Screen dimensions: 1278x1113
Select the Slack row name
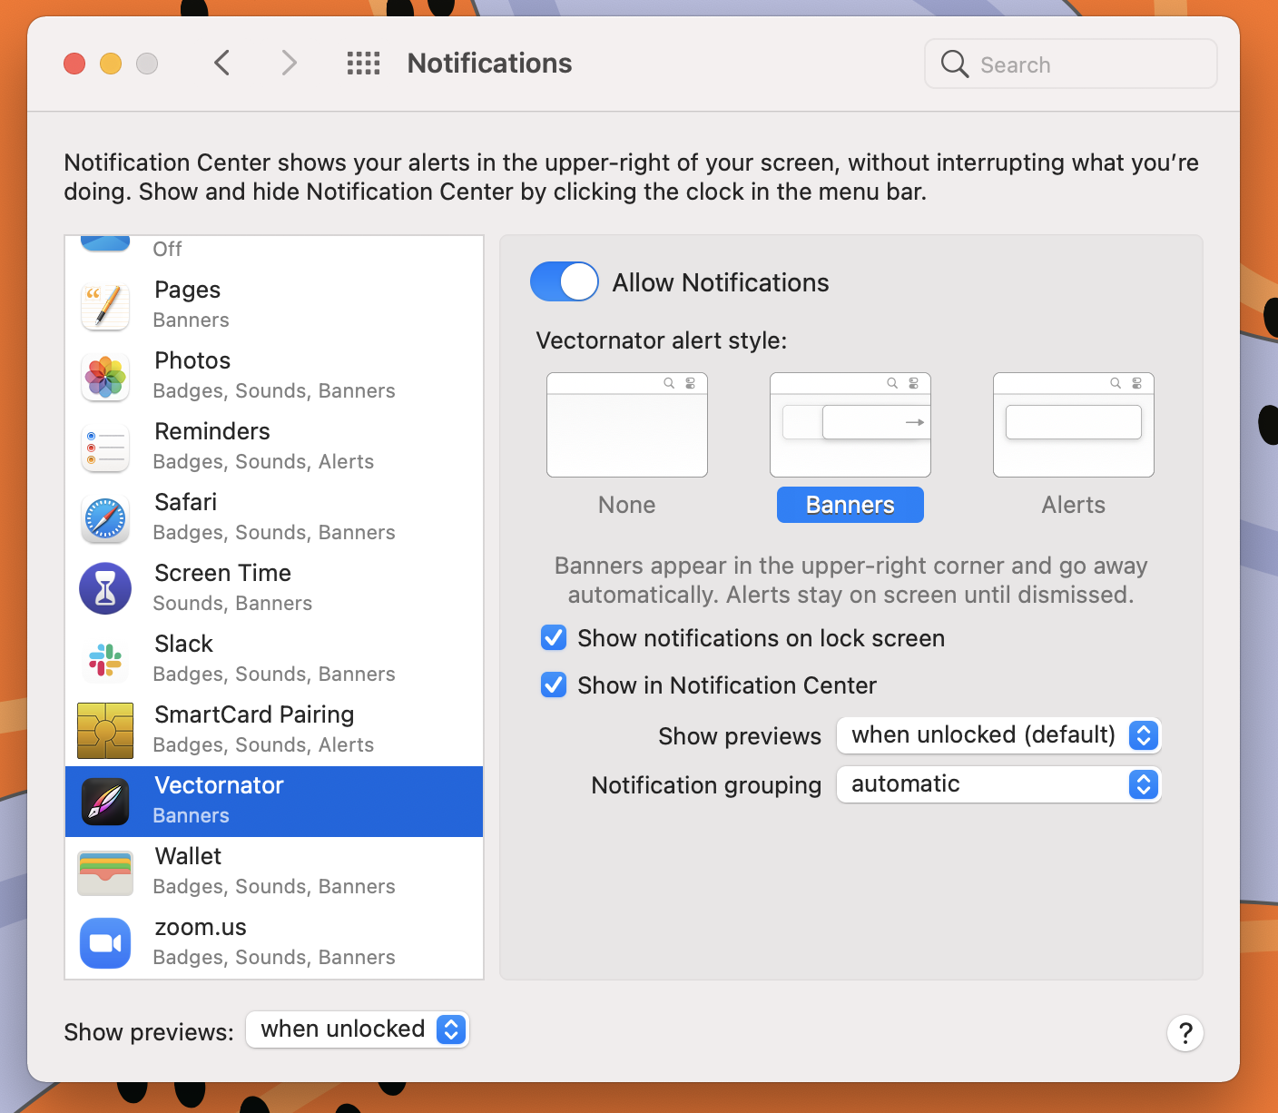tap(184, 644)
